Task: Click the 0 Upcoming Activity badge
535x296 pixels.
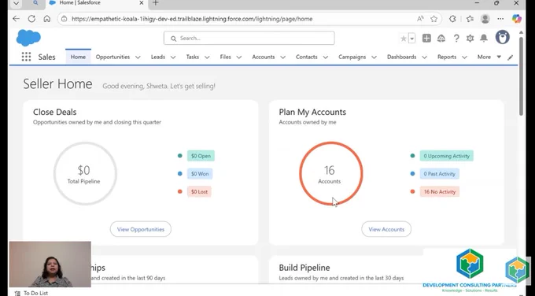Action: coord(447,156)
